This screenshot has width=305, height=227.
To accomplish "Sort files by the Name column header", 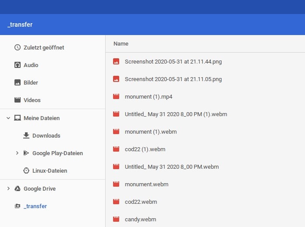I will [x=121, y=44].
